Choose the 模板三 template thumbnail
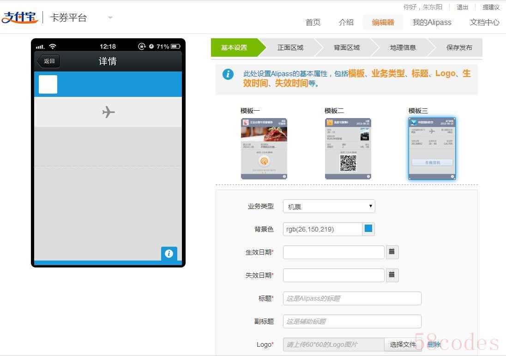This screenshot has height=356, width=506. pos(432,148)
